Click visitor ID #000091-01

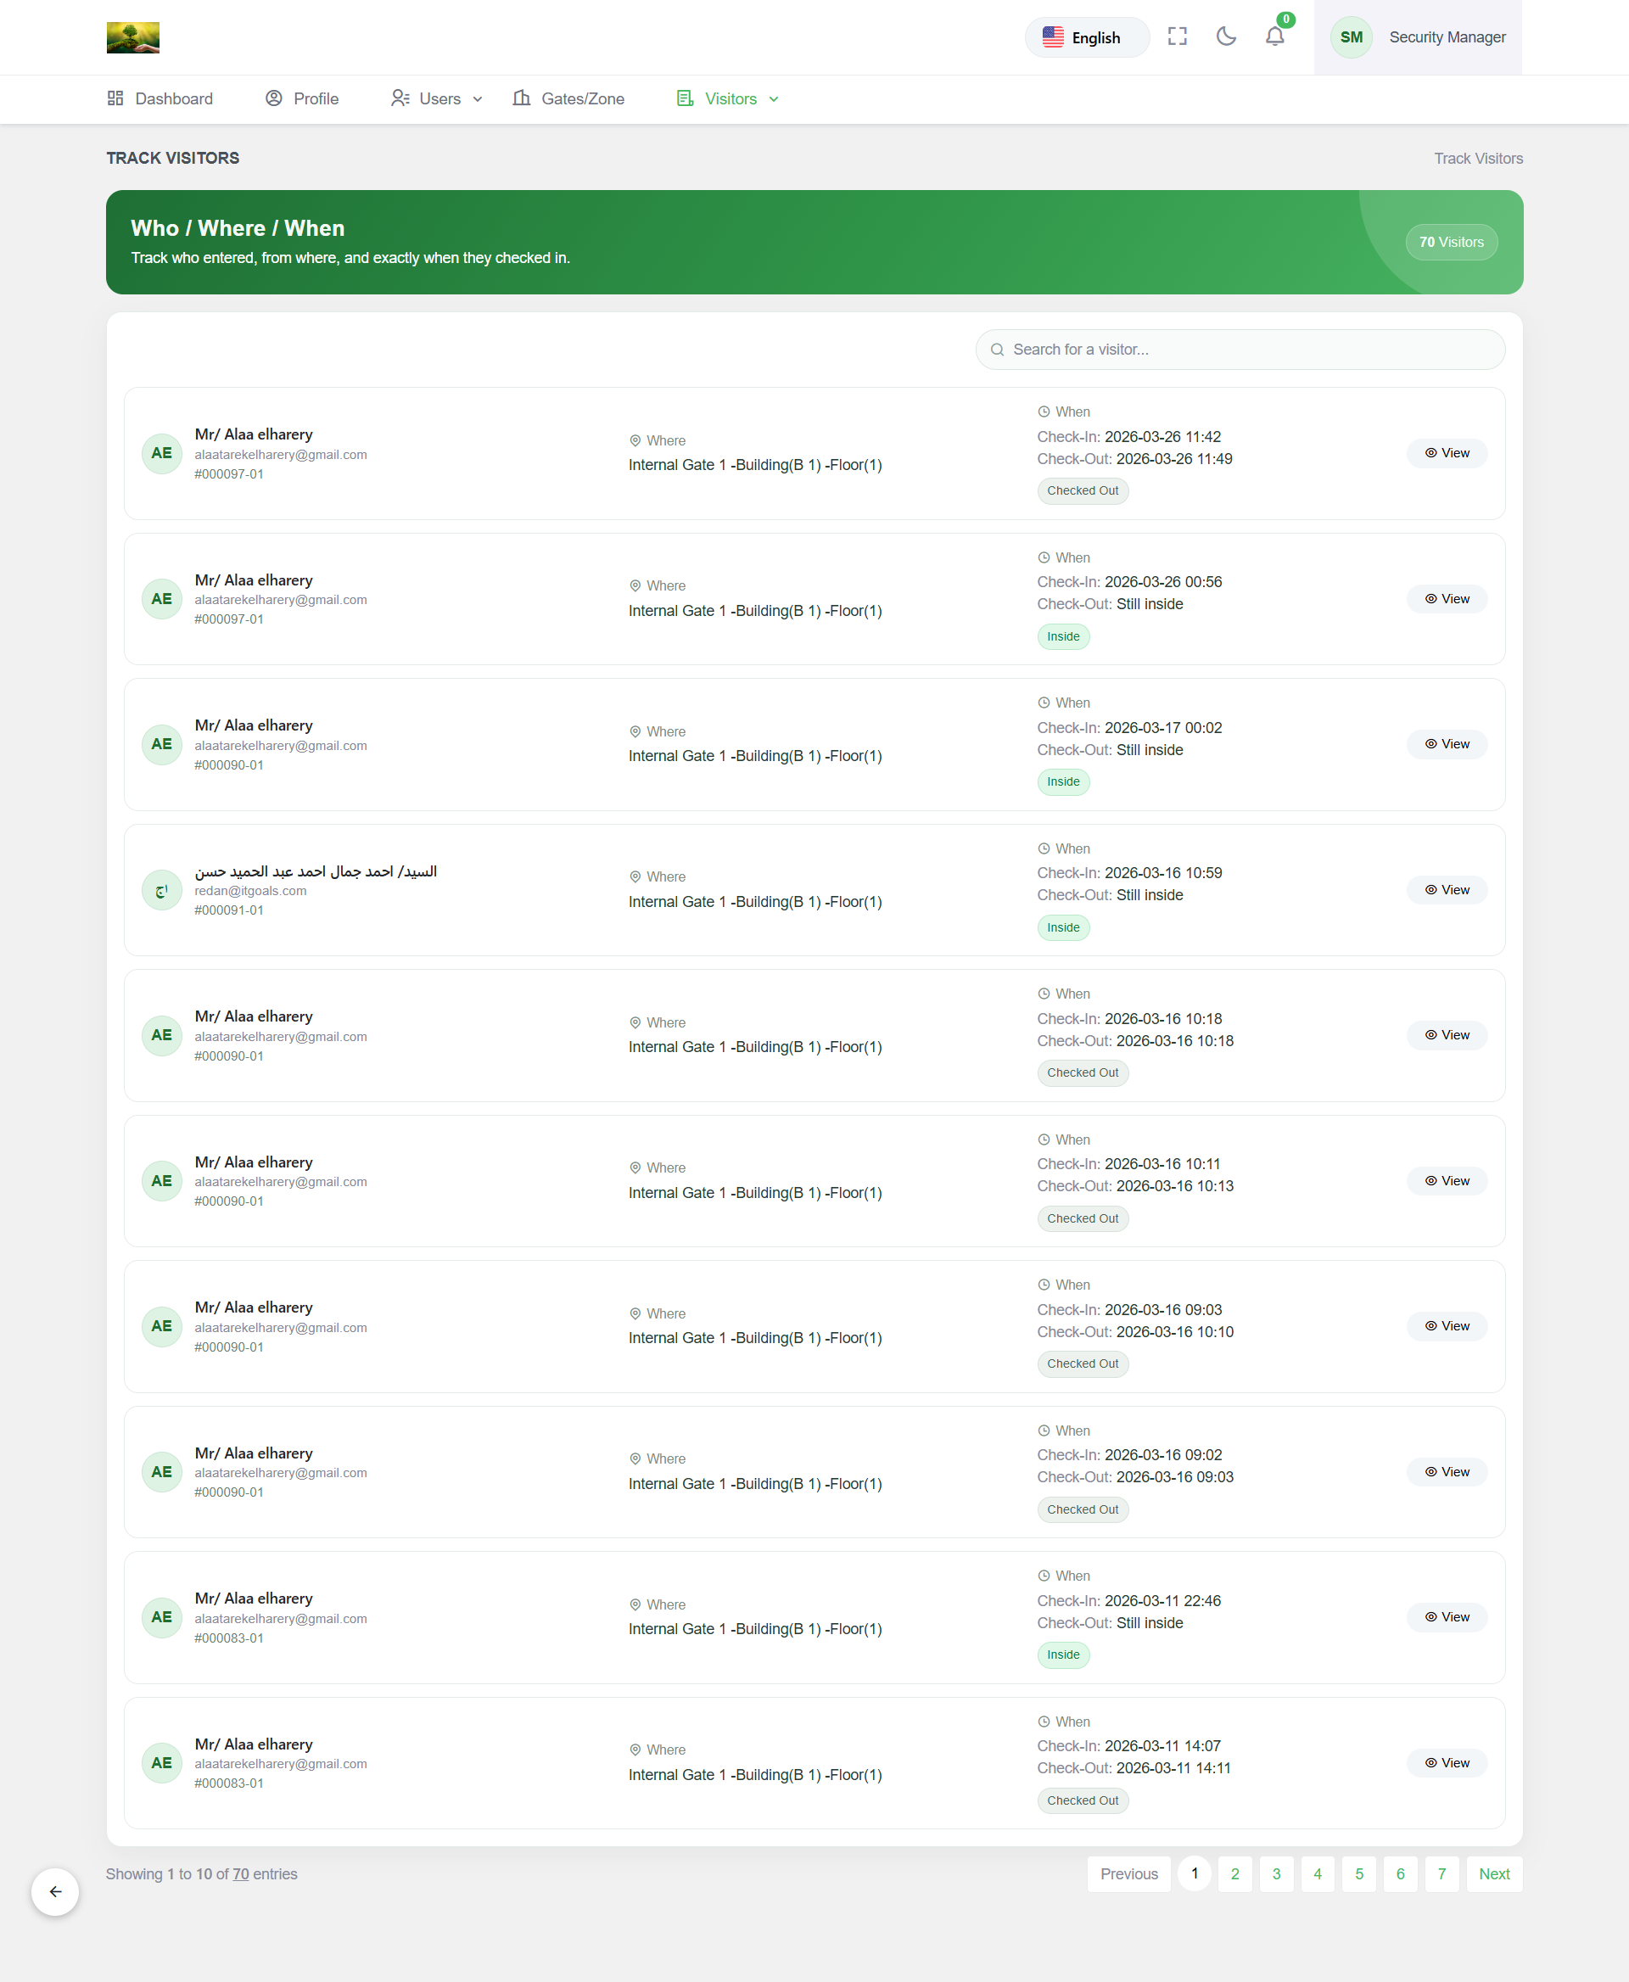pos(229,911)
